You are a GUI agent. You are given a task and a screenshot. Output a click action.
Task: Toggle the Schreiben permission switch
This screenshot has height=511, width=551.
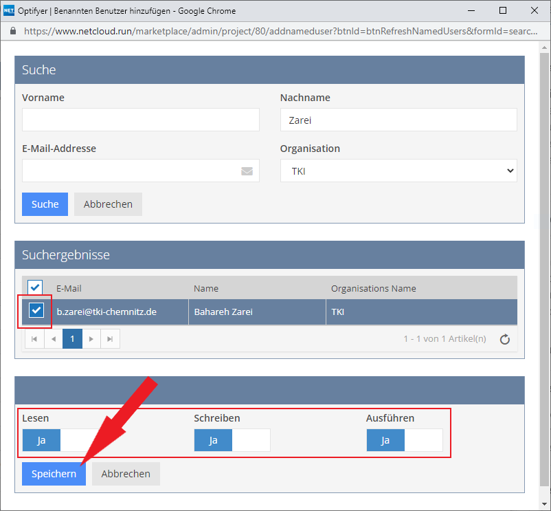point(232,440)
